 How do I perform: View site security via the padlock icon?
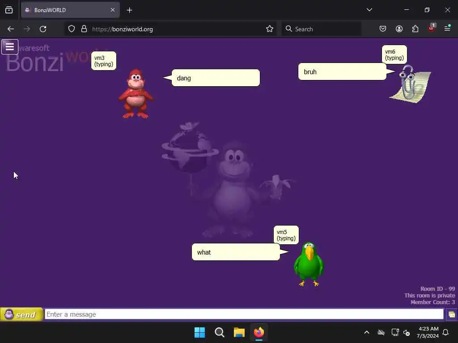(x=84, y=29)
